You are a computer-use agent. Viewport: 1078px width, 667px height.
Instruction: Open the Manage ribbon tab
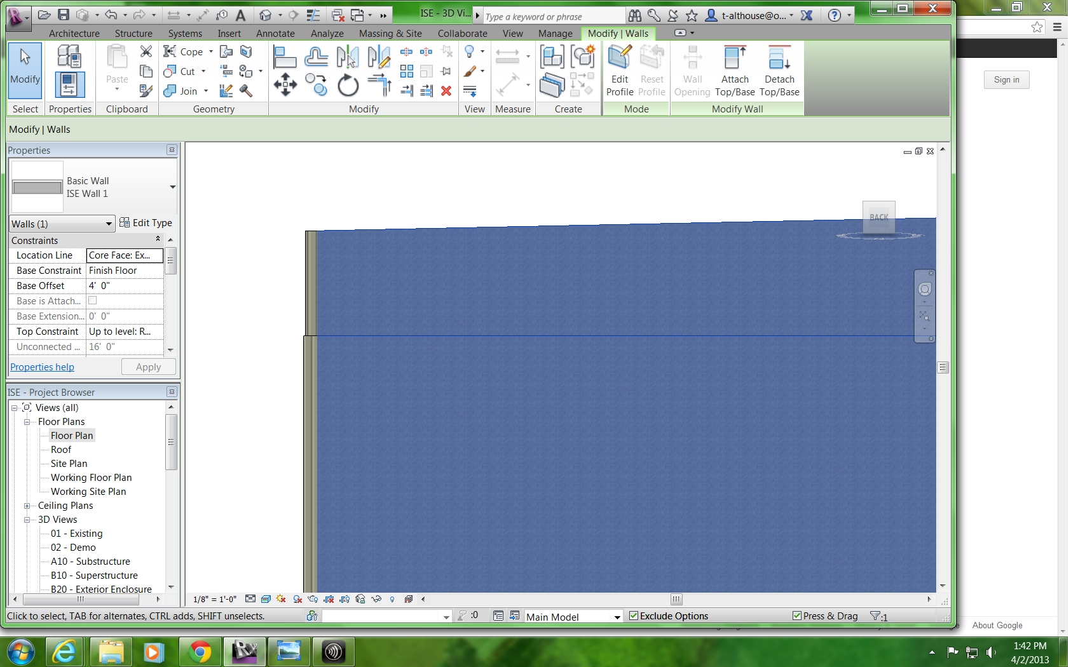click(x=556, y=34)
